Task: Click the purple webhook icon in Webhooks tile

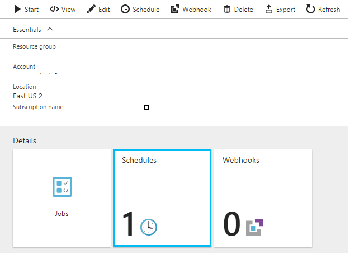Action: click(254, 227)
